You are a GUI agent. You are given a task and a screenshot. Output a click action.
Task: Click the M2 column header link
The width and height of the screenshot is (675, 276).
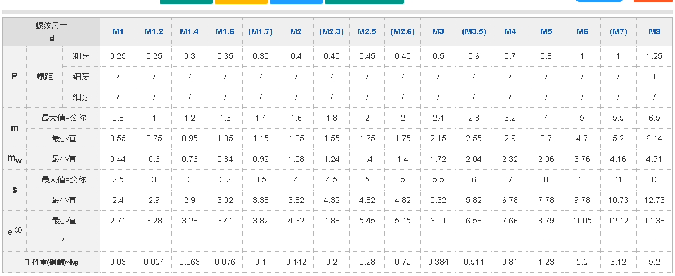click(x=296, y=32)
